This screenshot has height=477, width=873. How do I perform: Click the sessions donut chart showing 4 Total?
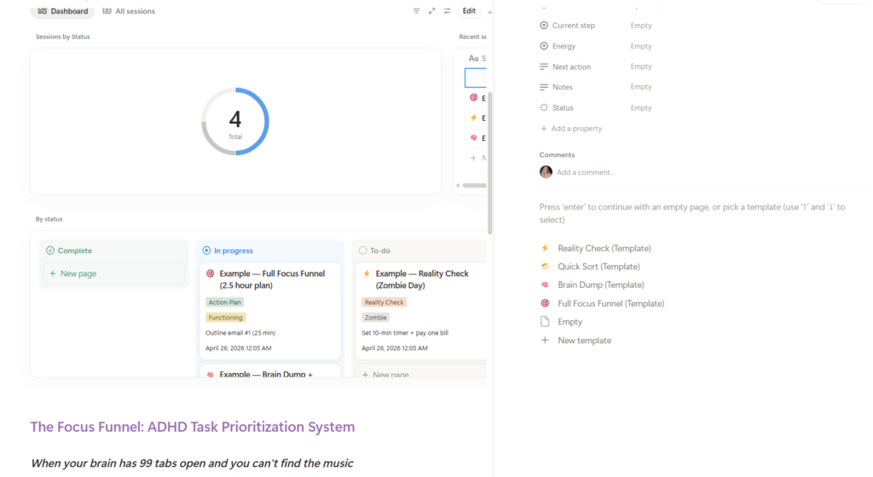pos(235,121)
